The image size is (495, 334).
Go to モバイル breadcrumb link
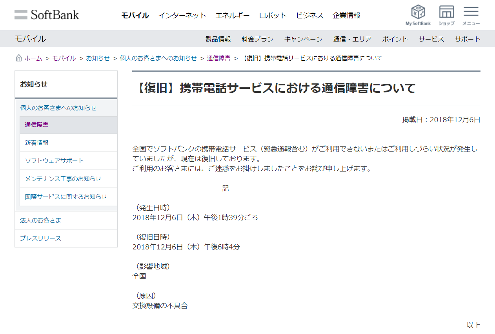pyautogui.click(x=64, y=58)
